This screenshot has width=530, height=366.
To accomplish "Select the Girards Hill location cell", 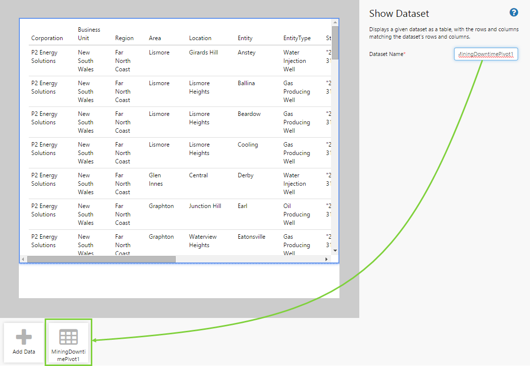I will tap(203, 52).
